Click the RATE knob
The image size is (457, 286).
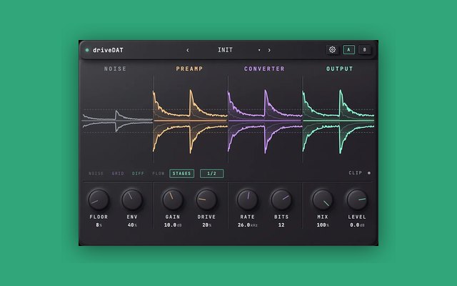coord(247,200)
